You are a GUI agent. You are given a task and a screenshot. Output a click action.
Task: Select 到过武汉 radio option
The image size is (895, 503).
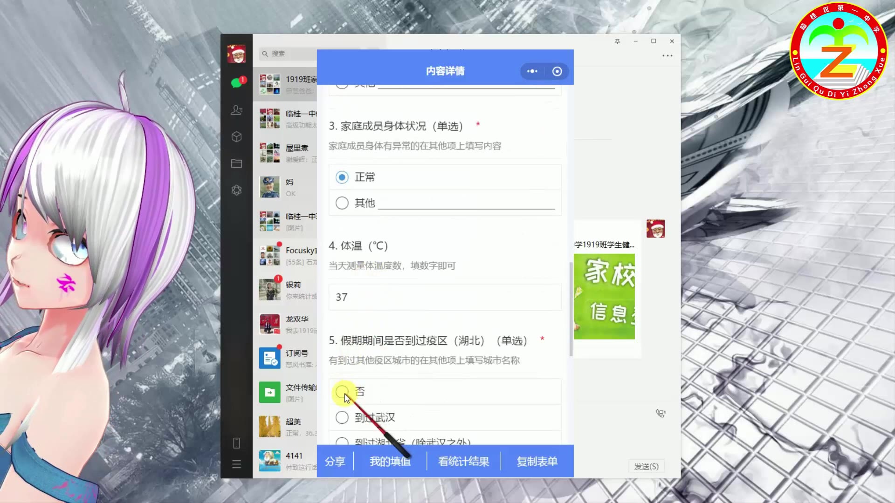[x=342, y=418]
